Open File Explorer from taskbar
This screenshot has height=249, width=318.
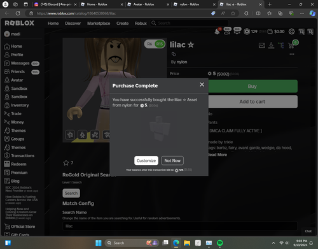click(x=187, y=243)
